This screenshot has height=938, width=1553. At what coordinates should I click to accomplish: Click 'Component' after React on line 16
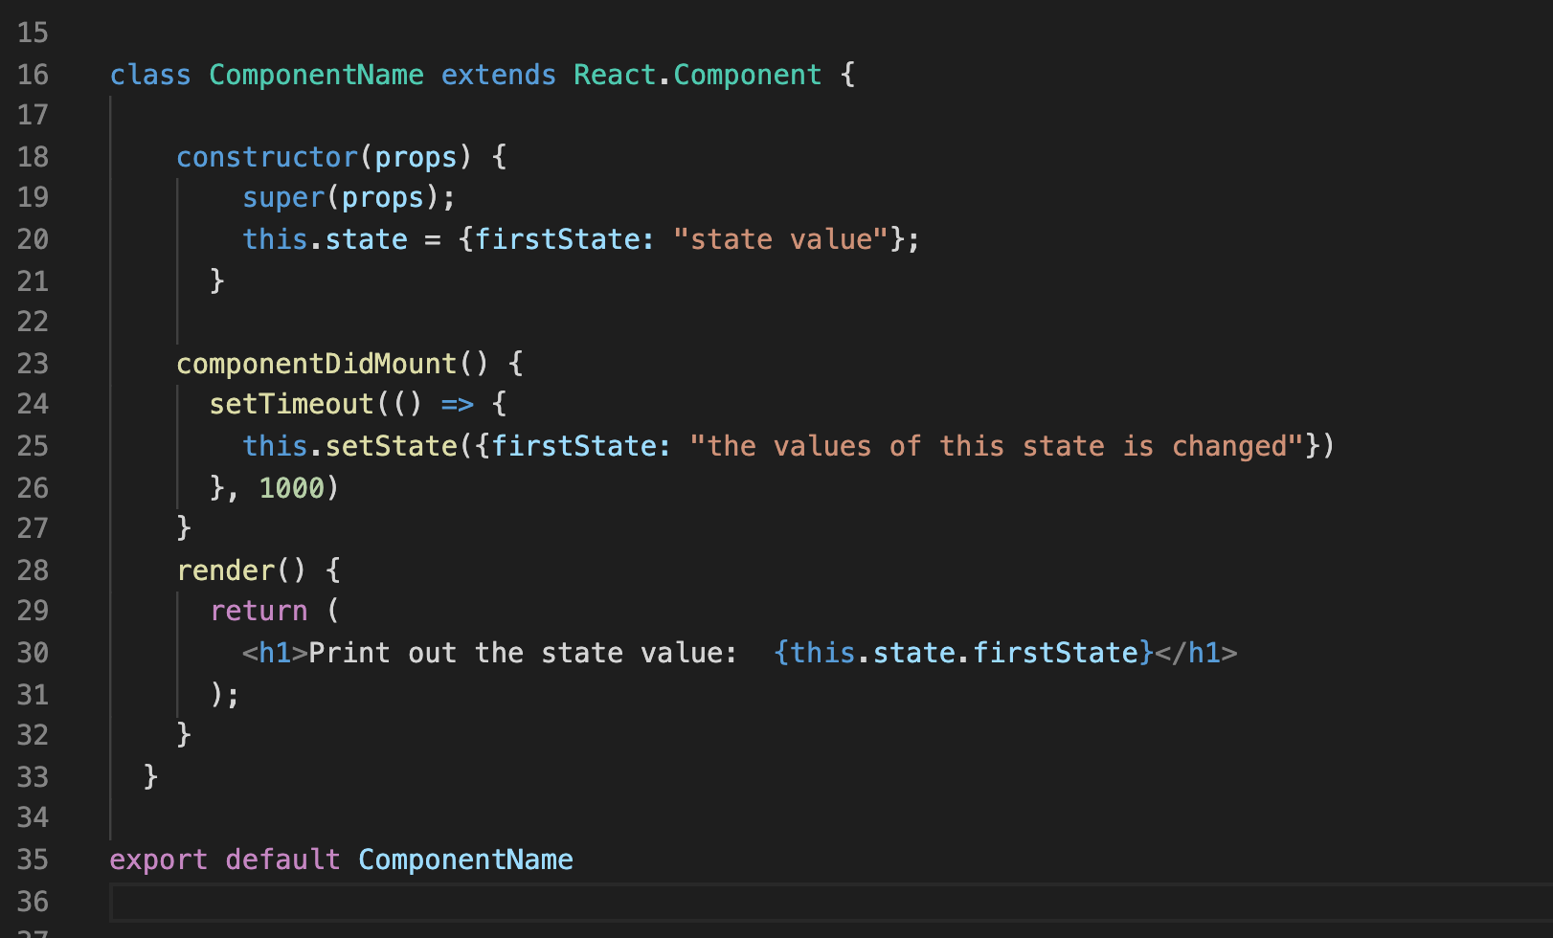(x=747, y=75)
